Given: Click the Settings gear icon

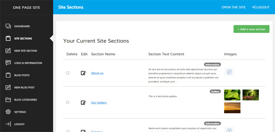Looking at the screenshot, I should click(x=8, y=112).
